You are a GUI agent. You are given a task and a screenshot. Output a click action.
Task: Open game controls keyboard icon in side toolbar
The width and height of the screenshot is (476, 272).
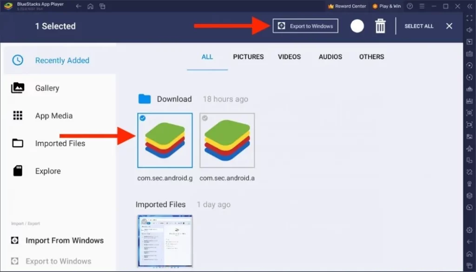[469, 54]
